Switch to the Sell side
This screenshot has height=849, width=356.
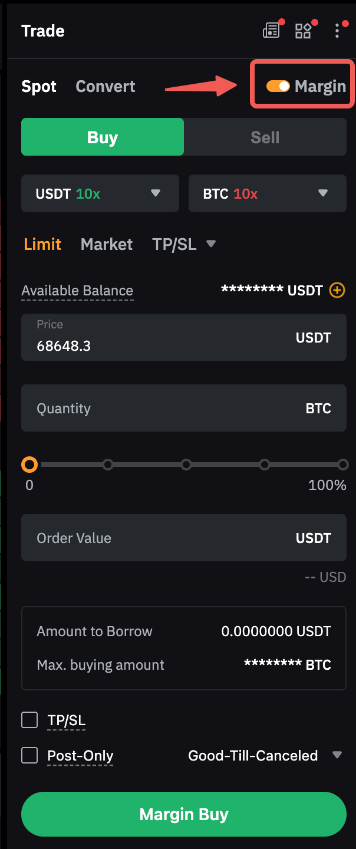coord(265,137)
